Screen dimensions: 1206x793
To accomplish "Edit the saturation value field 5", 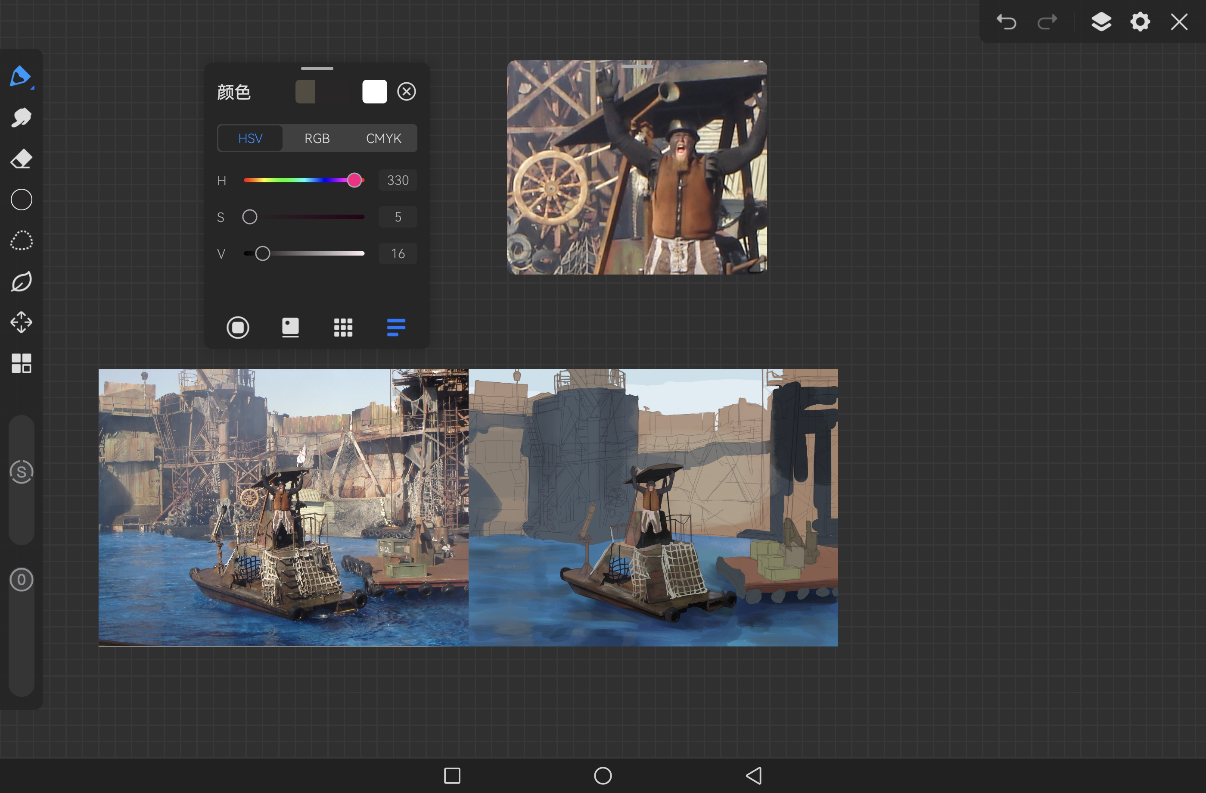I will coord(398,217).
